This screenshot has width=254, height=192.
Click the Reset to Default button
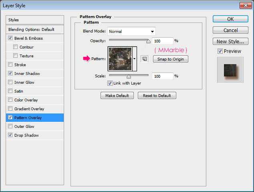coord(157,95)
